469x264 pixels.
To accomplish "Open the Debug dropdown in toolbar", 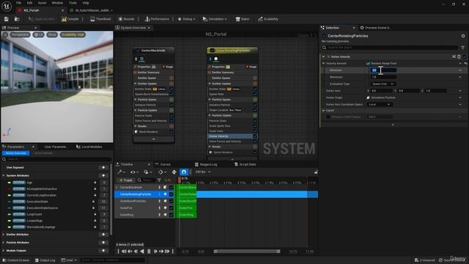I will click(186, 19).
